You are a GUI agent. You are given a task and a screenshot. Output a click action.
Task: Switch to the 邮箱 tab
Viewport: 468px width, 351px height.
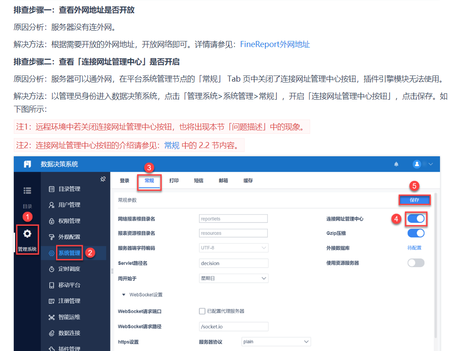click(x=223, y=181)
